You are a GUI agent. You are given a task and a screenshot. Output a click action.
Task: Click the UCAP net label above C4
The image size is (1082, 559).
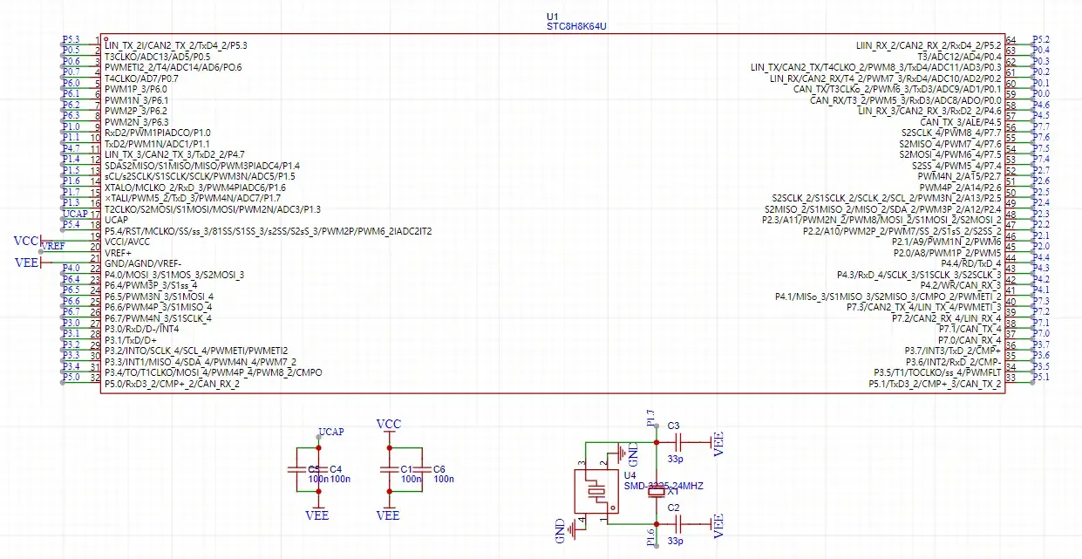[x=331, y=432]
